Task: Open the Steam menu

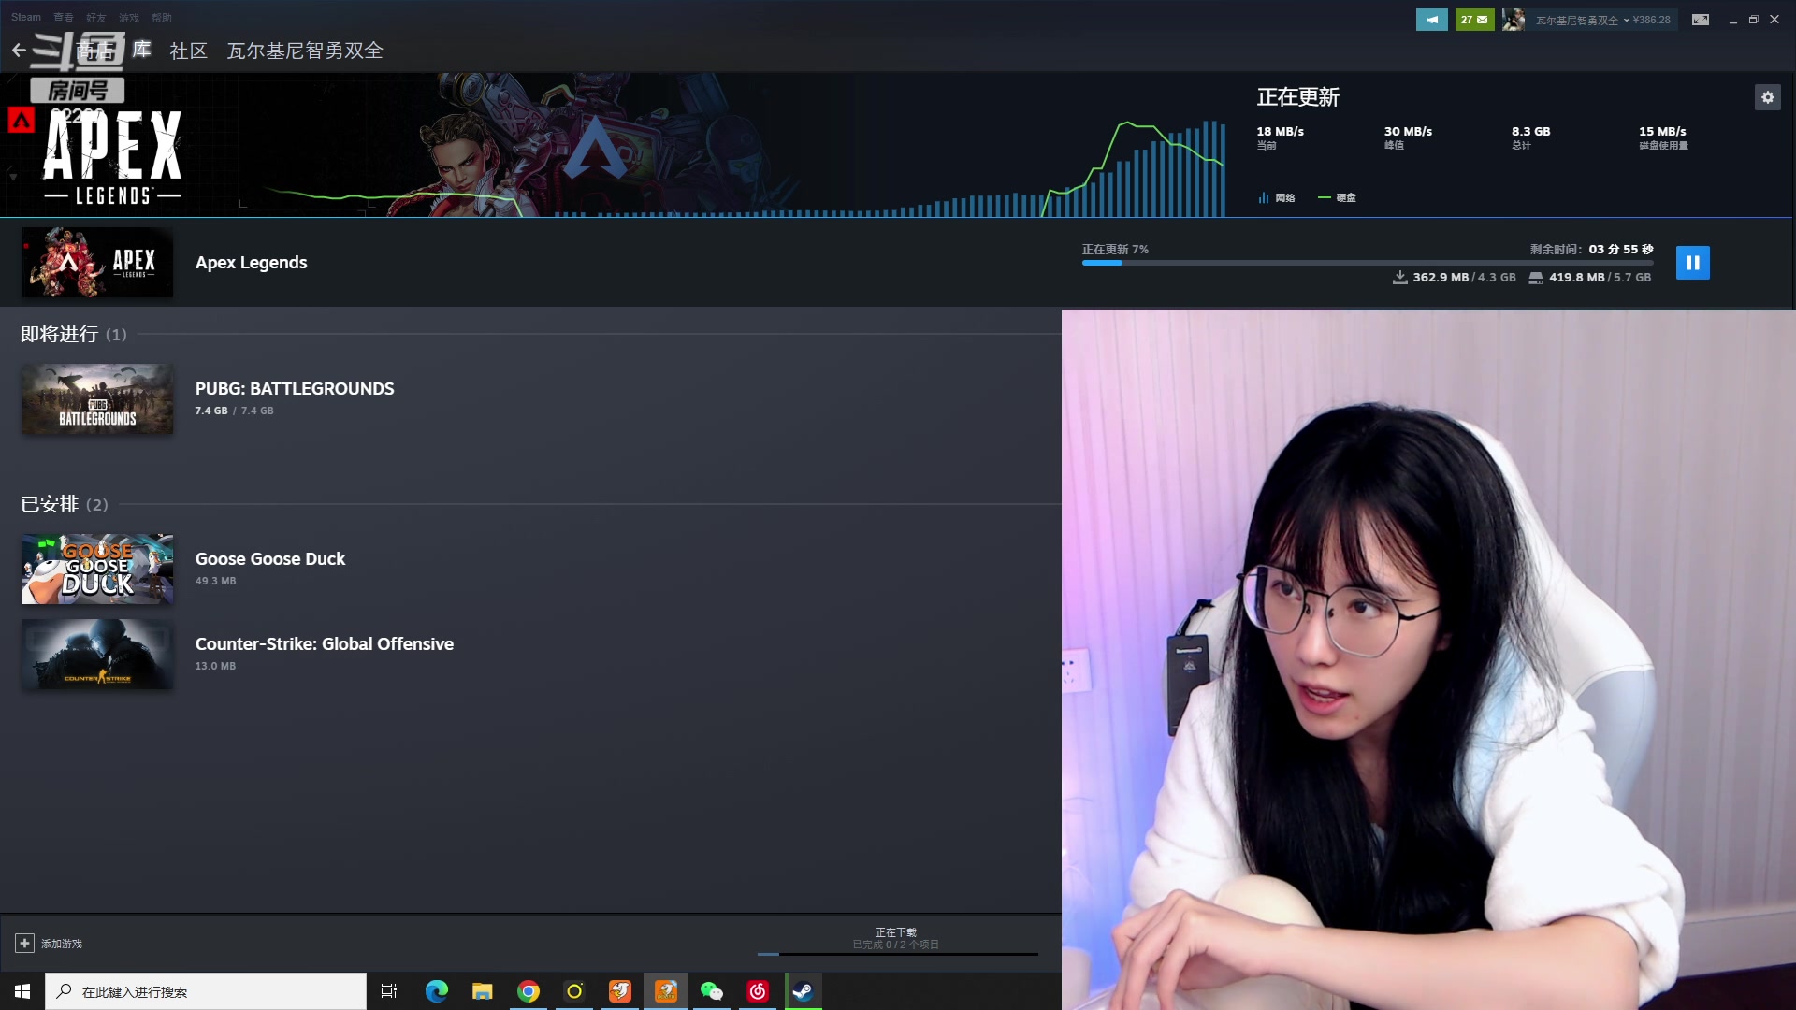Action: [x=26, y=18]
